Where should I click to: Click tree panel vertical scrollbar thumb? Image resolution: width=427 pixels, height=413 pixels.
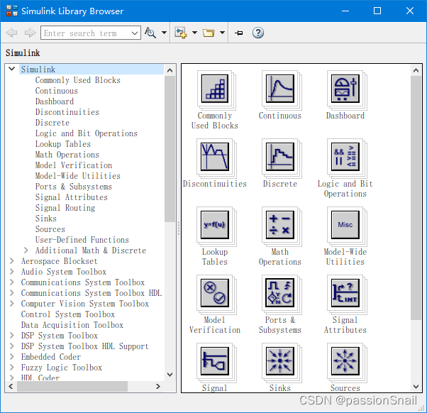pos(170,149)
